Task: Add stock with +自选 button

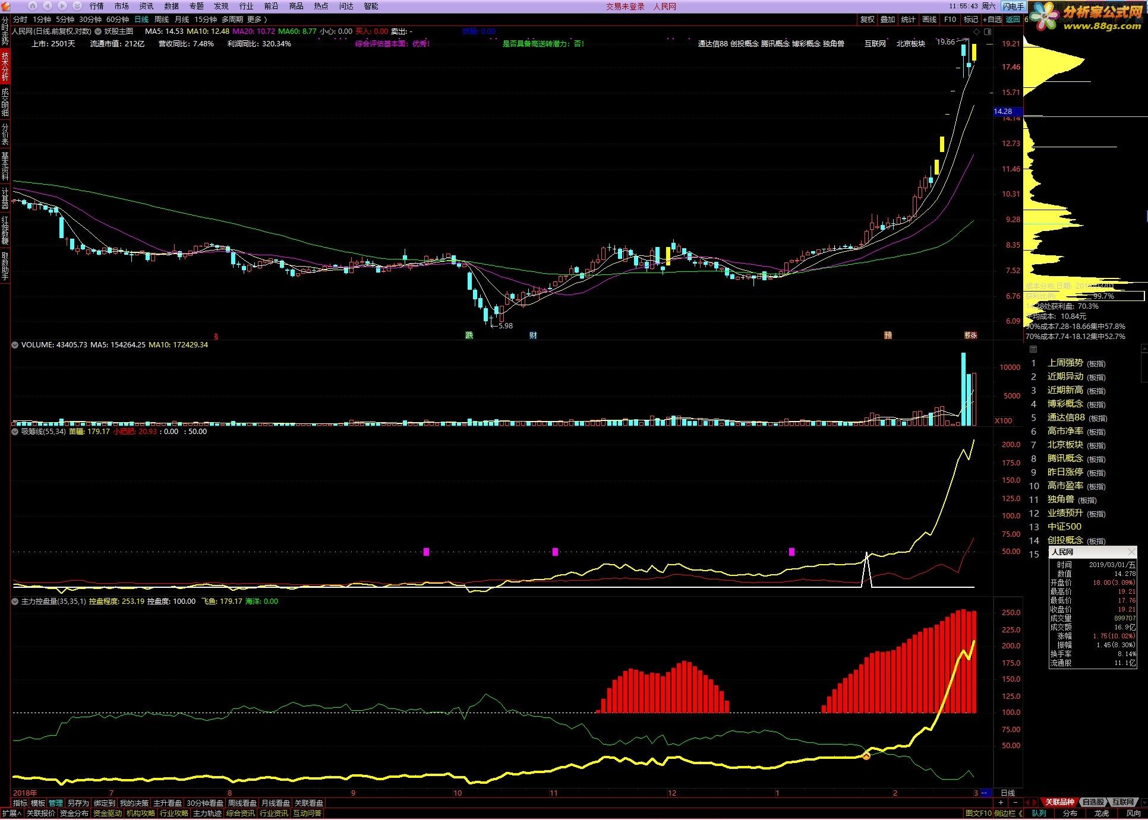Action: point(992,20)
